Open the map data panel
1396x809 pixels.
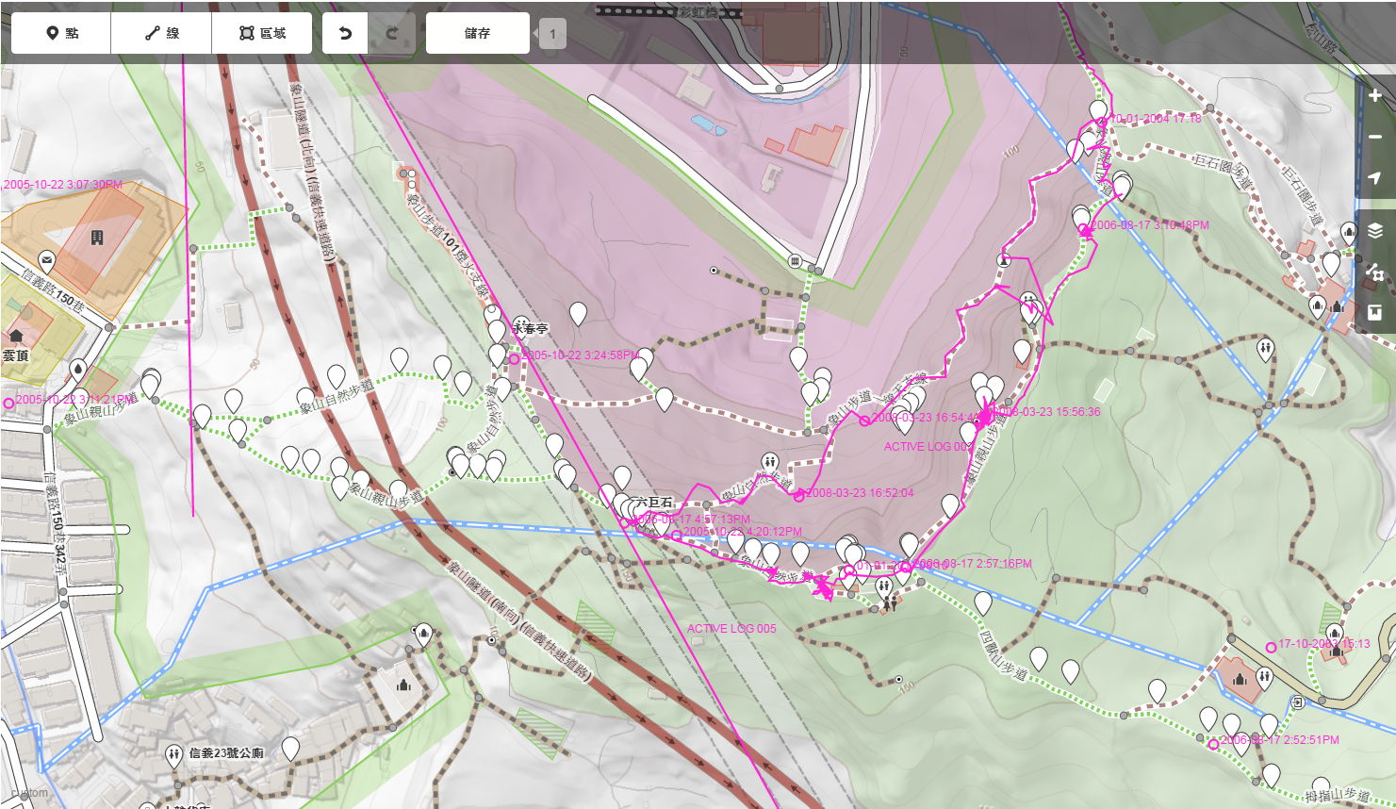(1375, 272)
